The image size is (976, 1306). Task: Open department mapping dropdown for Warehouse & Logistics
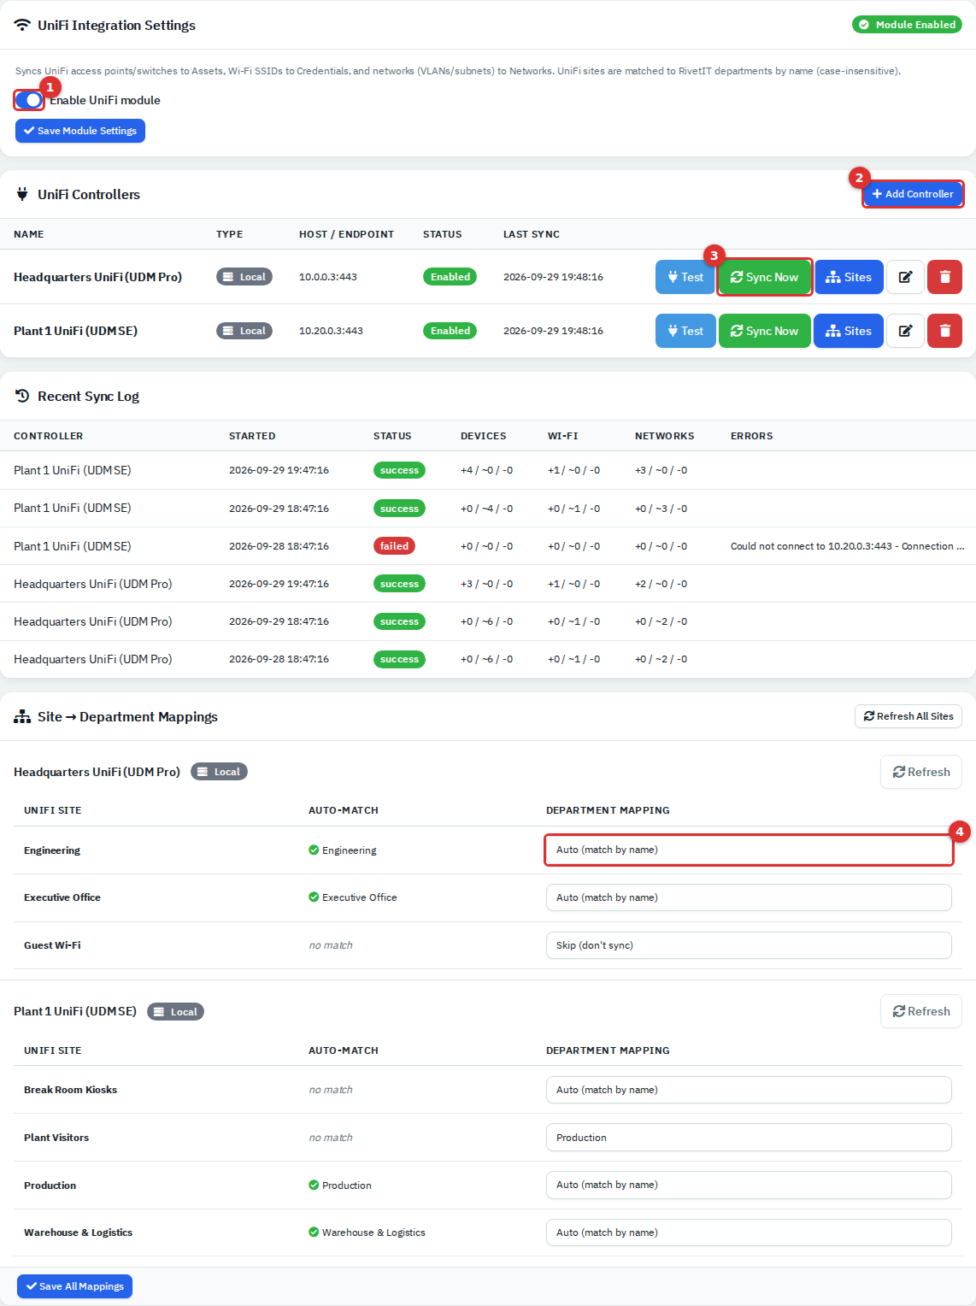pyautogui.click(x=749, y=1232)
